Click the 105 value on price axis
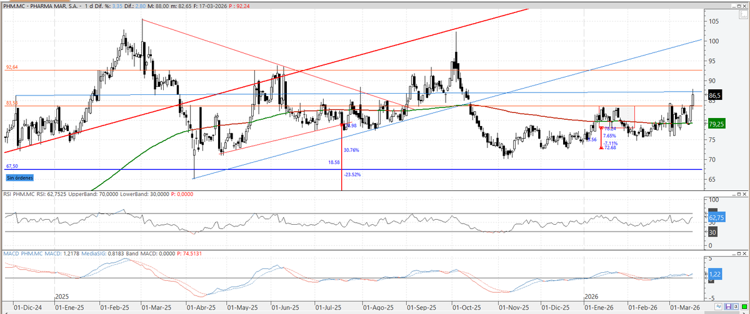 [x=714, y=21]
